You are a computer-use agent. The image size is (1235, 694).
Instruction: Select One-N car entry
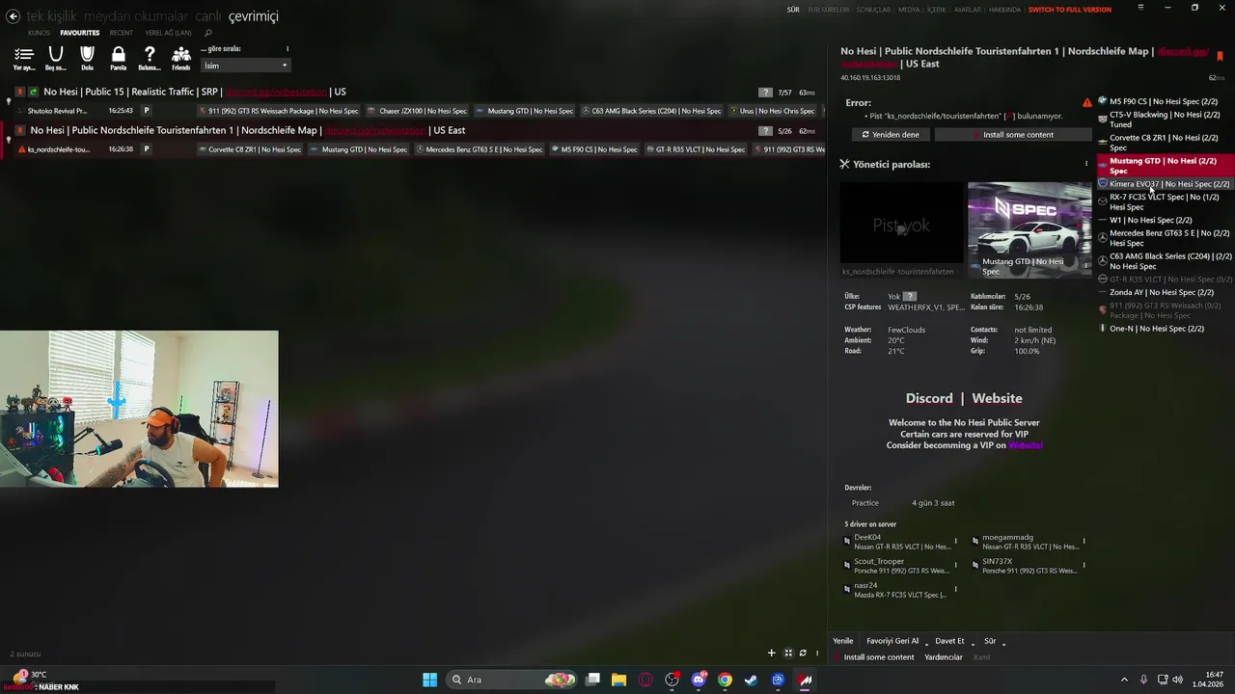pos(1166,329)
